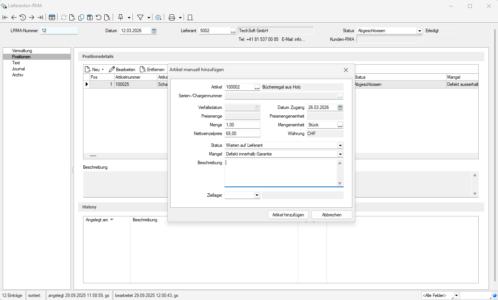Image resolution: width=498 pixels, height=300 pixels.
Task: Go to the previous record
Action: click(14, 17)
